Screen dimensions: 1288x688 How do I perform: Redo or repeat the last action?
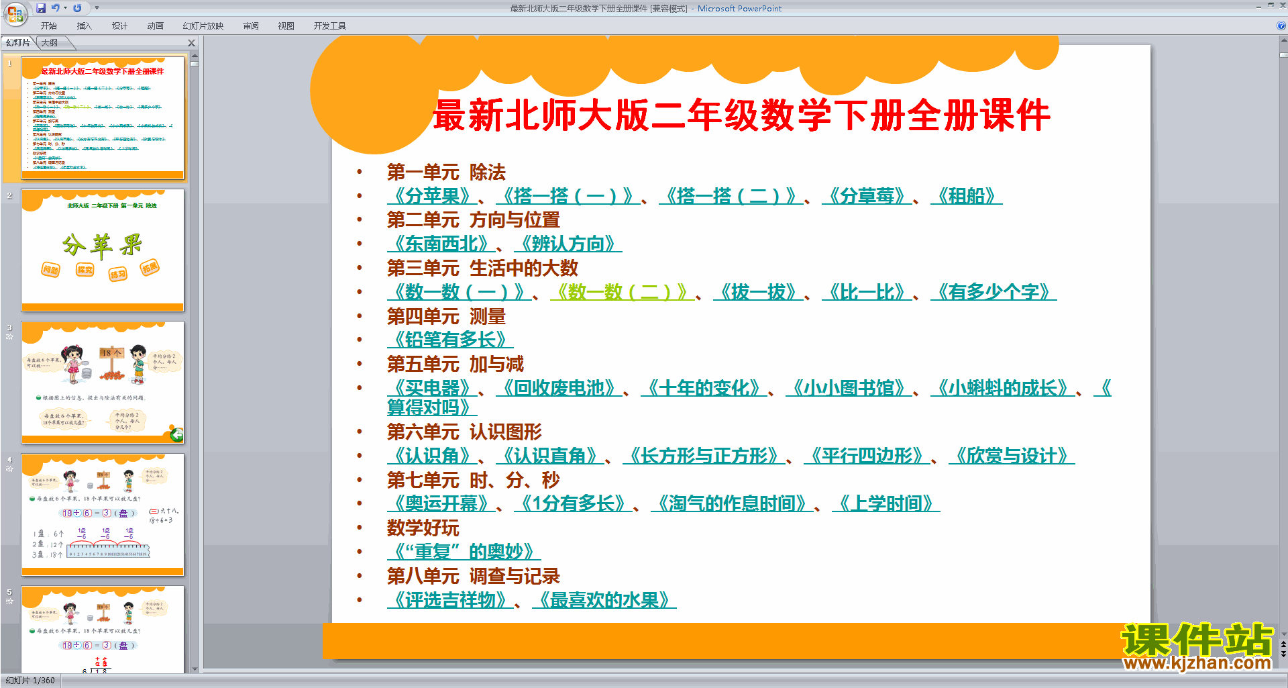point(77,8)
